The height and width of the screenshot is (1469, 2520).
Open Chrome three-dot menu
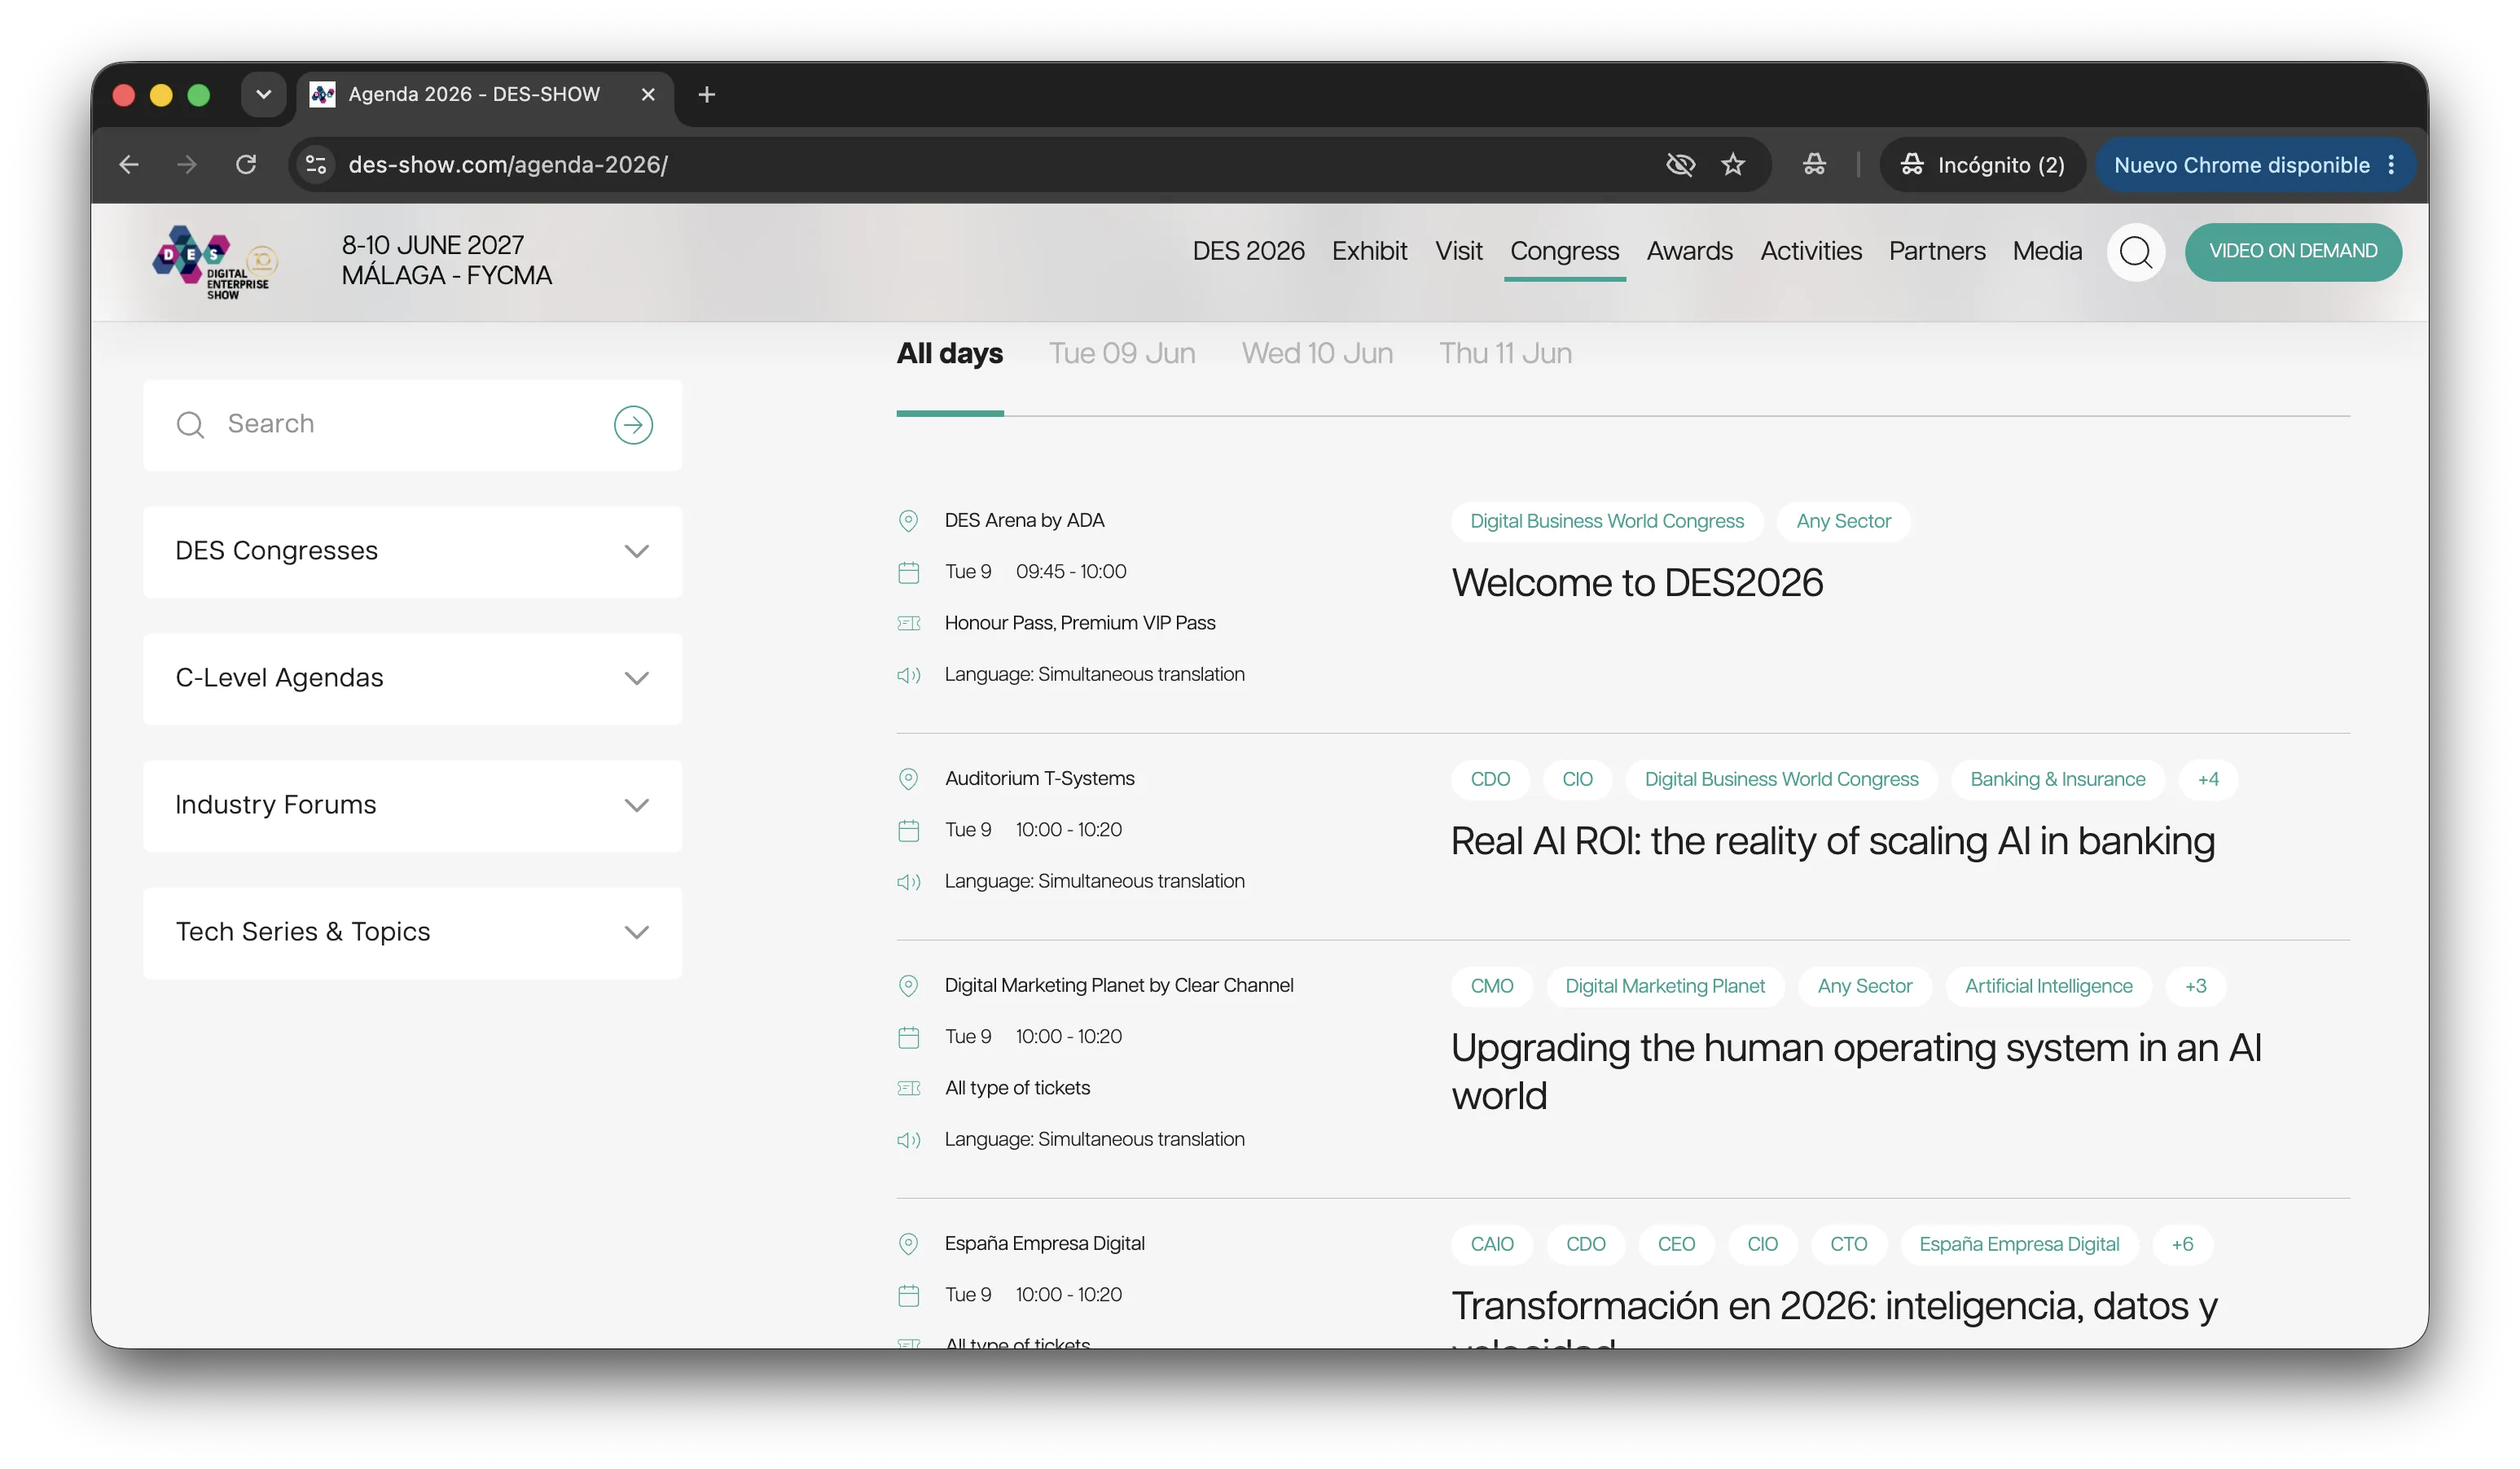coord(2392,165)
